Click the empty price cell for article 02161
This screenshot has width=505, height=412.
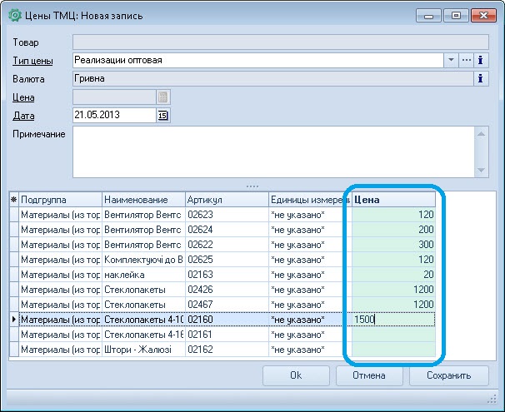[x=393, y=334]
